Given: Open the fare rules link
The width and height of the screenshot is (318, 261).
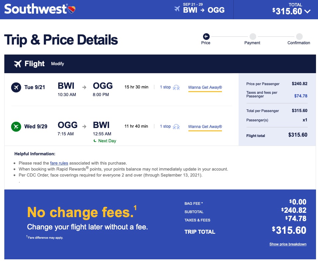Looking at the screenshot, I should [59, 163].
